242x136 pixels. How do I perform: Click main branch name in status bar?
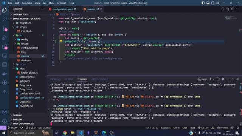(12, 128)
